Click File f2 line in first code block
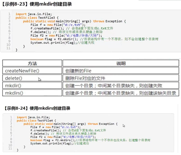Viewport: 181px width, 155px height. click(x=66, y=36)
